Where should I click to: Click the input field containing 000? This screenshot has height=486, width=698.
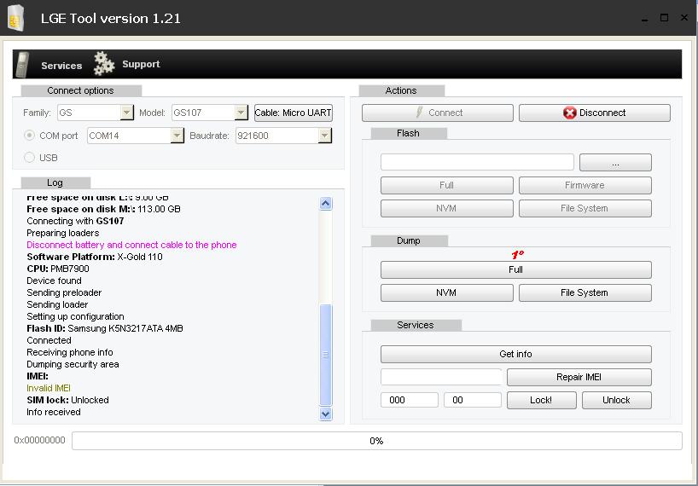pos(409,400)
